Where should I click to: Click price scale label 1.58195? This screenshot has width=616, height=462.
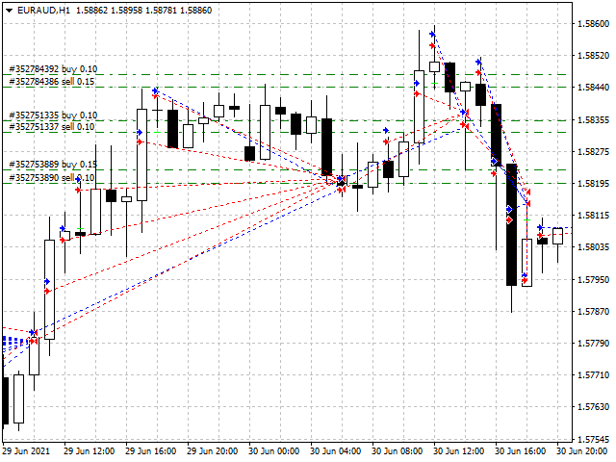593,184
